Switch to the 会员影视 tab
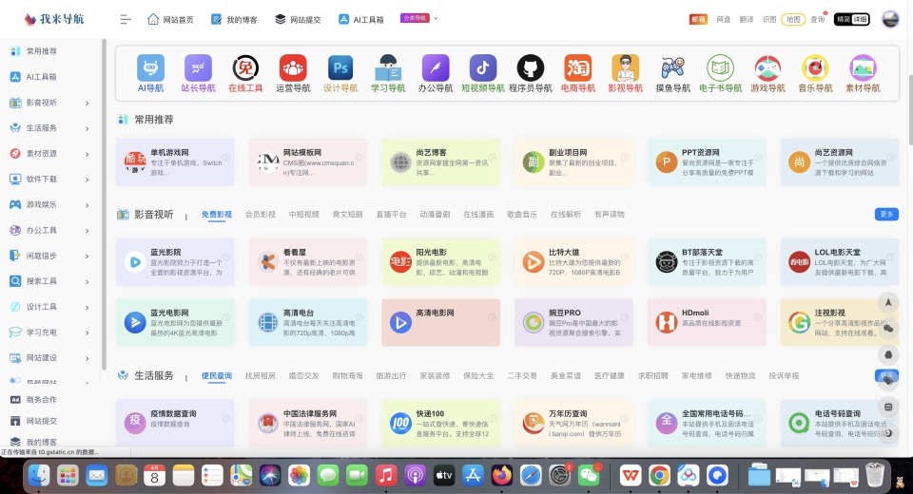913x494 pixels. click(x=260, y=215)
